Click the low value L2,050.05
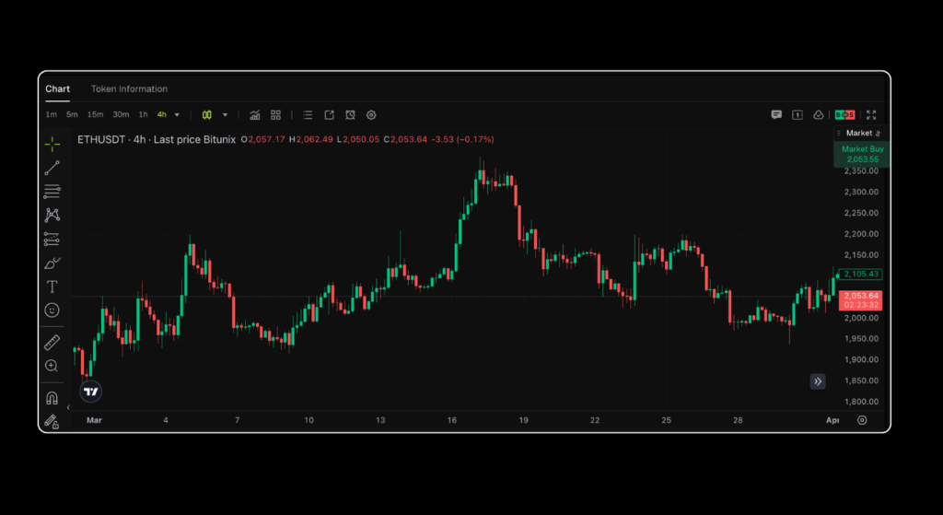Viewport: 943px width, 515px height. 358,140
